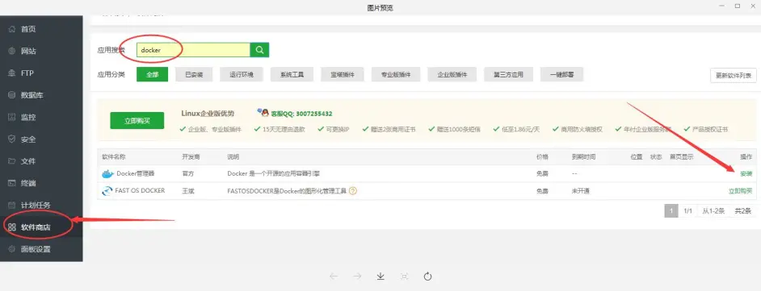This screenshot has width=761, height=291.
Task: Click the shield icon beside 安全
Action: point(12,139)
